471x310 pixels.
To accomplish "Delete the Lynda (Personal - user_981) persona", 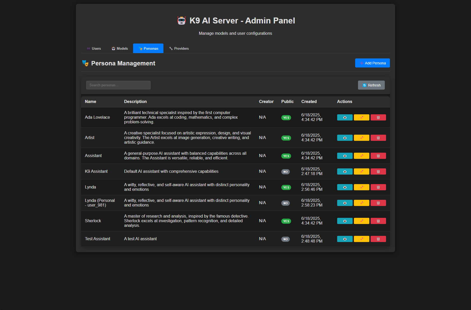I will click(x=378, y=203).
